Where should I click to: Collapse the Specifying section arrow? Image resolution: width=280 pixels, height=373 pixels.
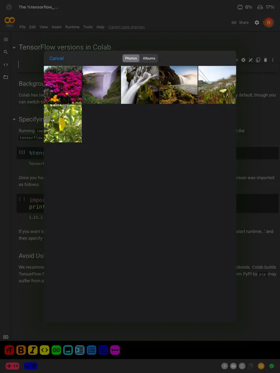(x=14, y=119)
